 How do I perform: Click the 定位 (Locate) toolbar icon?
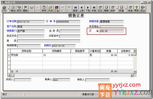[x=100, y=9]
